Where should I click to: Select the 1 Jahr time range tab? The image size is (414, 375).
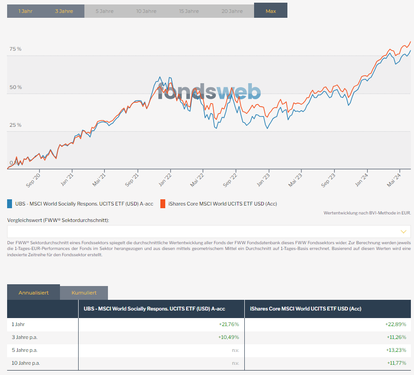click(25, 11)
